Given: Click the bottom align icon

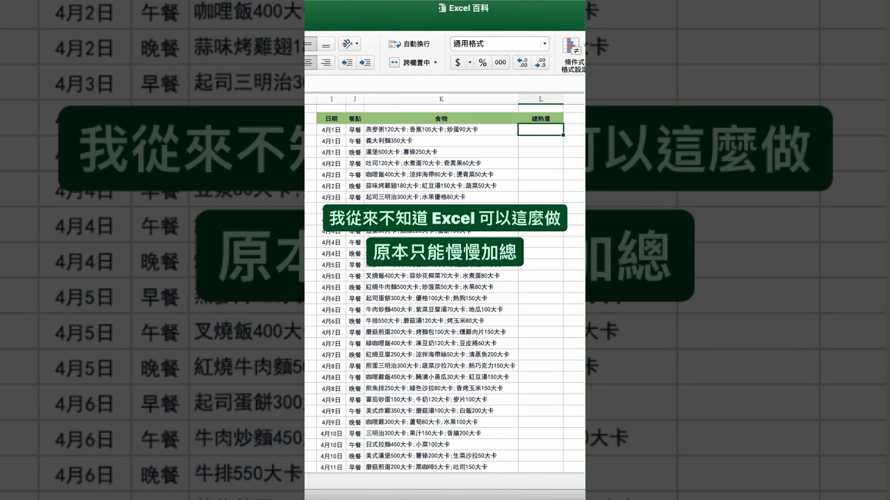Looking at the screenshot, I should 326,44.
